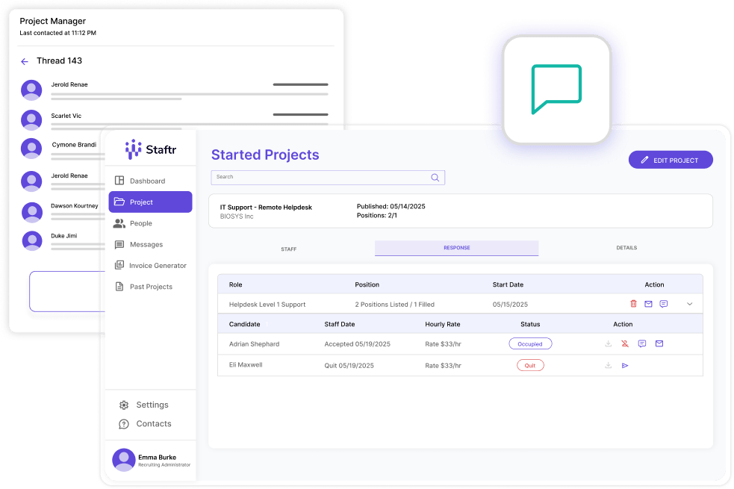
Task: Click Emma Burke's profile avatar
Action: [123, 460]
